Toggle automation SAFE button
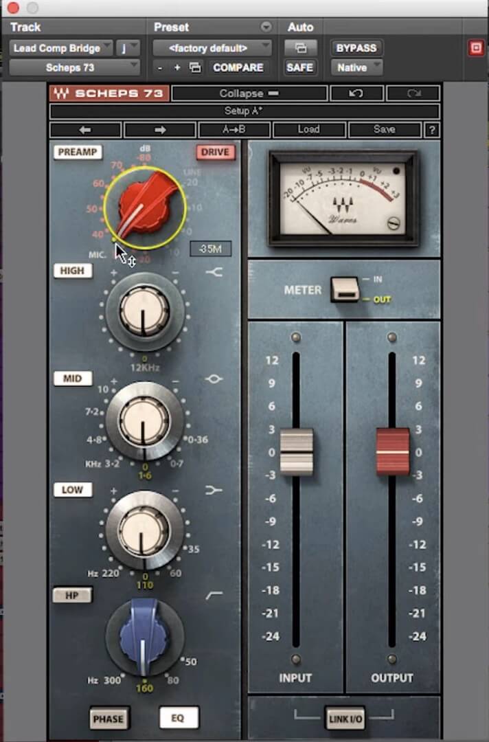489x742 pixels. [300, 67]
